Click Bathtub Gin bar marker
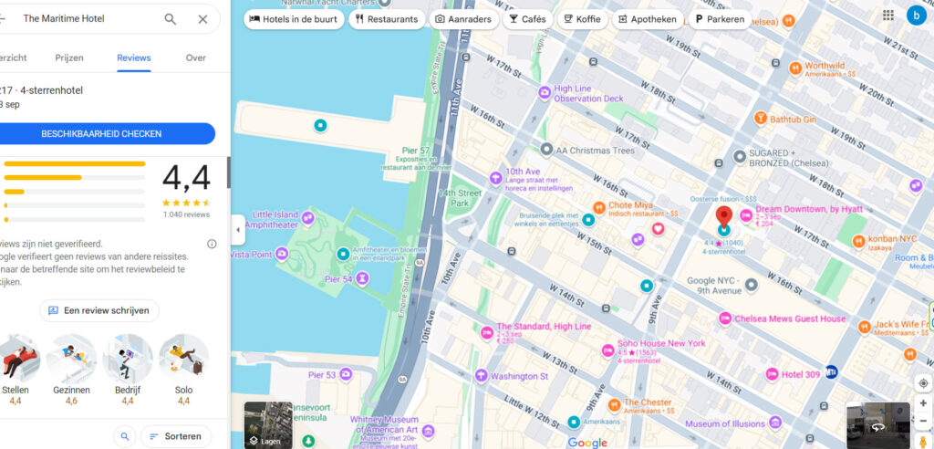This screenshot has height=449, width=934. coord(760,118)
